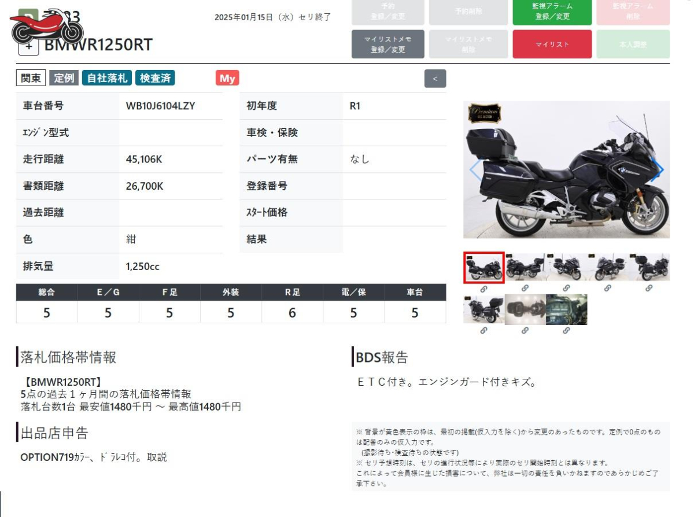Click the 外装 score header cell
694x517 pixels.
pos(231,293)
